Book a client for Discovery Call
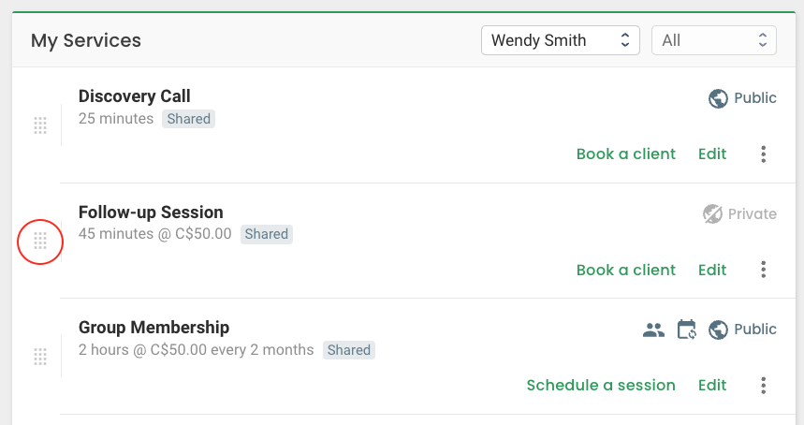804x425 pixels. pos(626,154)
